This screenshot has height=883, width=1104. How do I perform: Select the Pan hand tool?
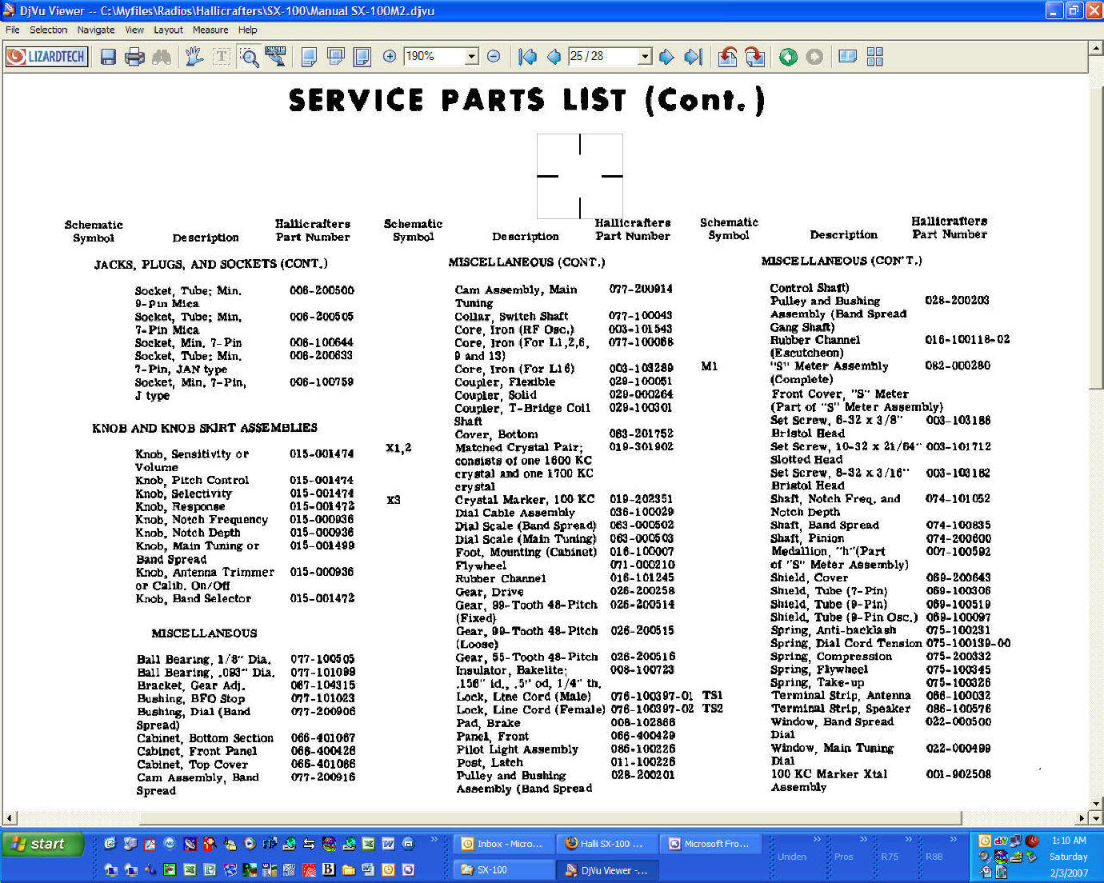pyautogui.click(x=194, y=57)
